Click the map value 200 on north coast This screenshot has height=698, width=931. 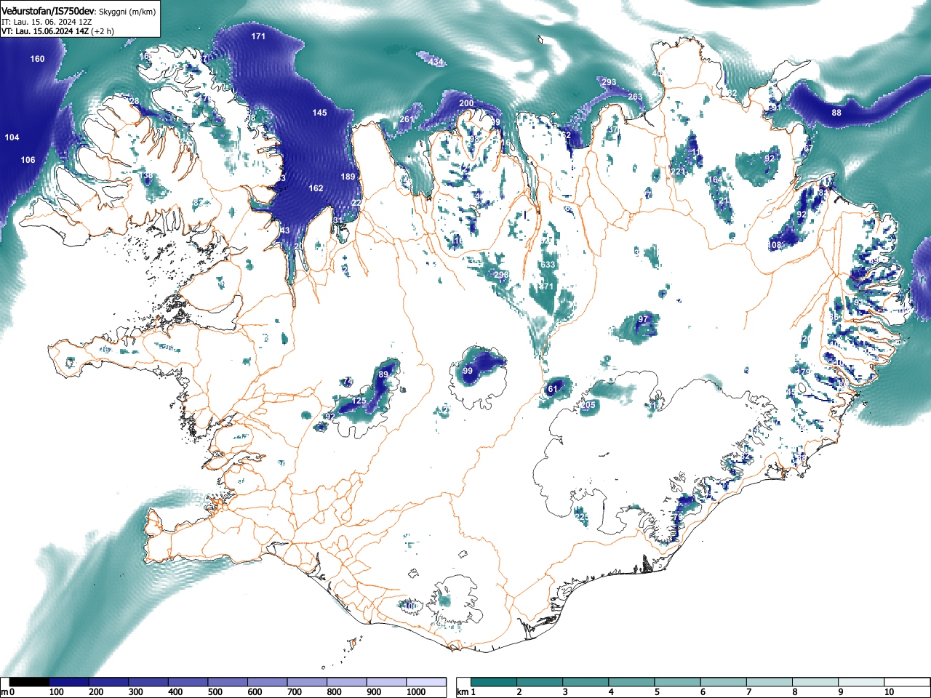[x=466, y=103]
